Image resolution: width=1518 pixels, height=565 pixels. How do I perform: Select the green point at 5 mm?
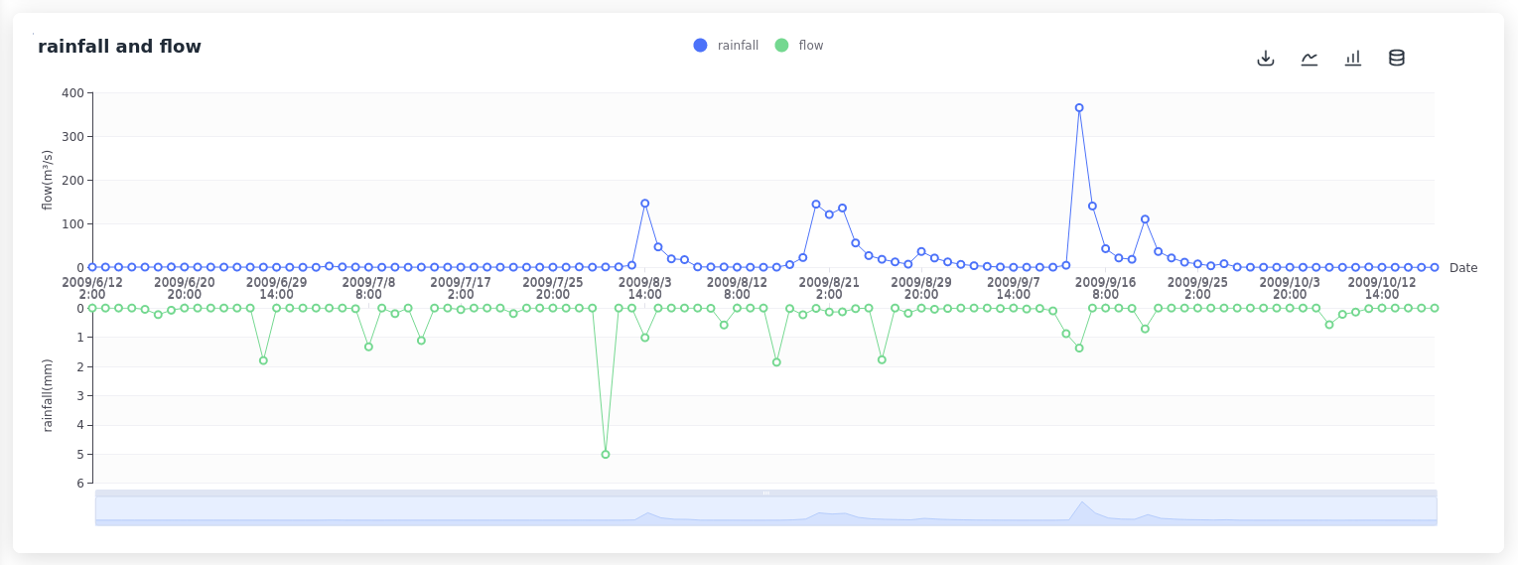[606, 454]
